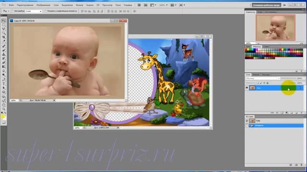The image size is (307, 172).
Task: Expand more workspaces double-arrow
Action: pyautogui.click(x=284, y=5)
